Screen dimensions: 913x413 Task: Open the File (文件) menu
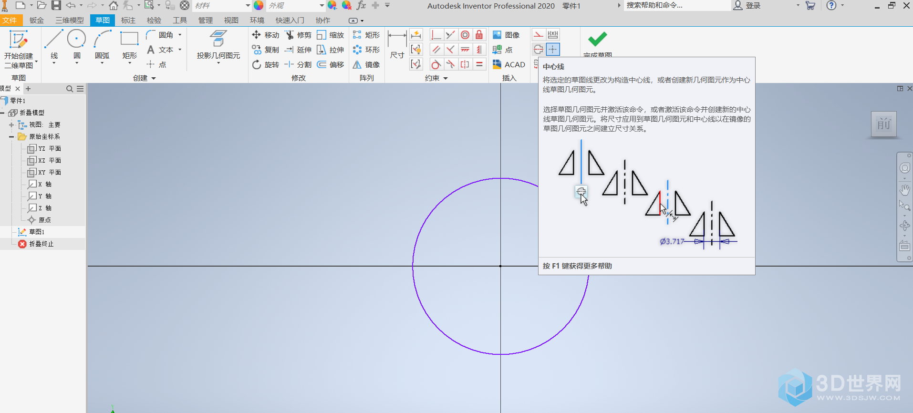point(10,21)
